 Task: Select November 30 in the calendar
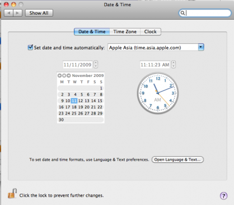pos(61,120)
